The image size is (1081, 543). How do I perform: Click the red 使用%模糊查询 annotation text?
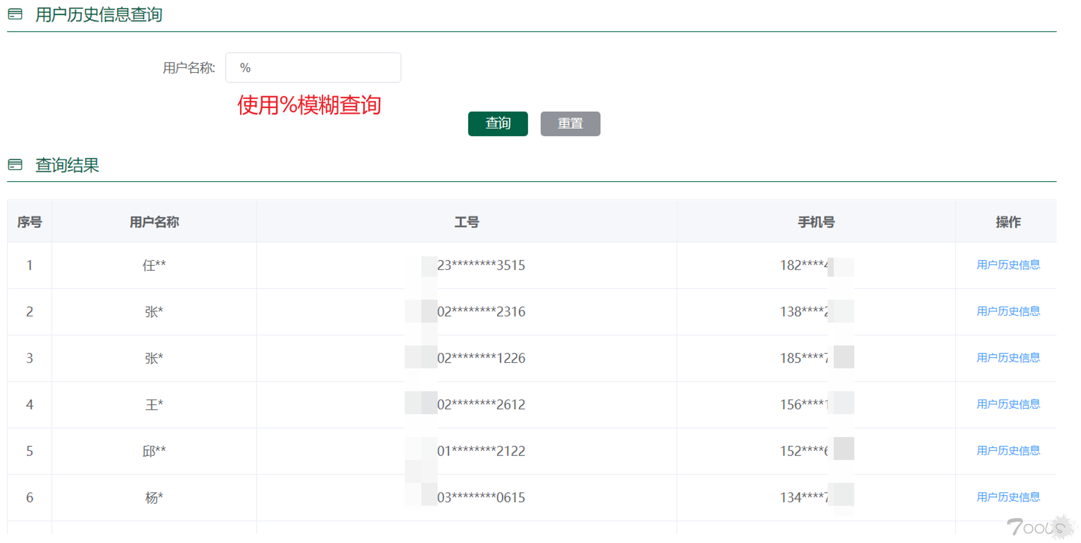pos(309,105)
